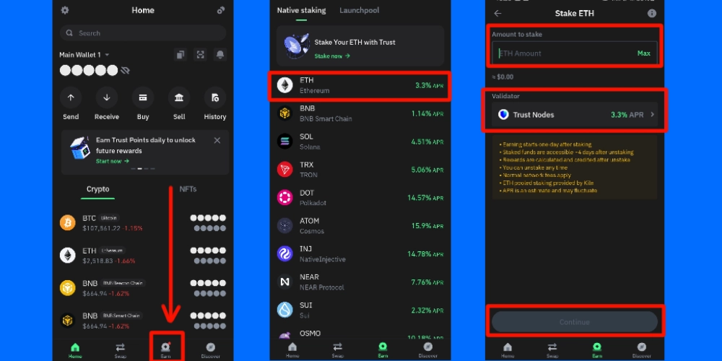This screenshot has height=361, width=722.
Task: Switch to the Launchpool tab
Action: coord(360,11)
